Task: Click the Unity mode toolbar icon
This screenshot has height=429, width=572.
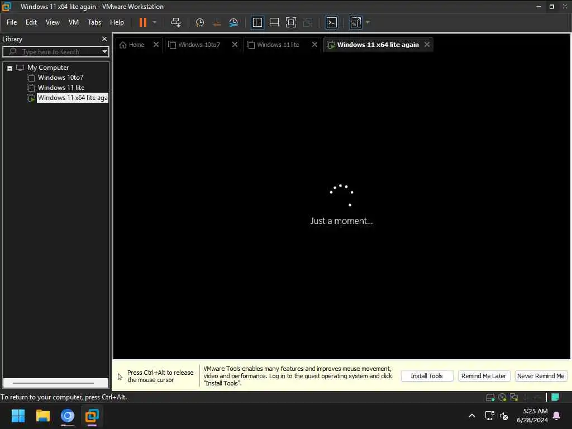Action: (x=308, y=22)
